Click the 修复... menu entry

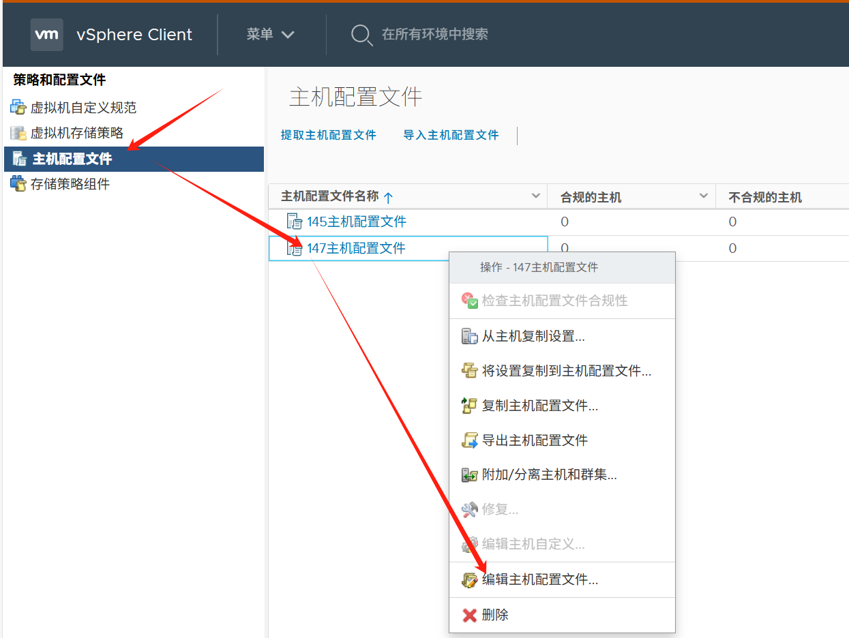tap(562, 509)
